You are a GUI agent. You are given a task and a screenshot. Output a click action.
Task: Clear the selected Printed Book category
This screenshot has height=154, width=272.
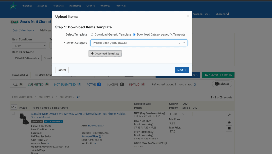click(179, 43)
